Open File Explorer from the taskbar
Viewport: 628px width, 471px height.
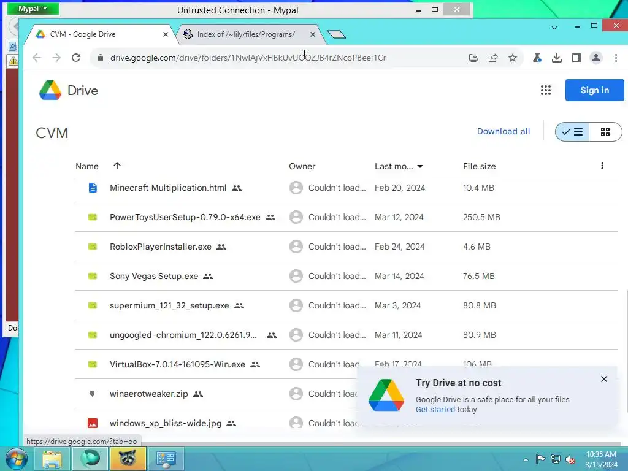(x=52, y=459)
